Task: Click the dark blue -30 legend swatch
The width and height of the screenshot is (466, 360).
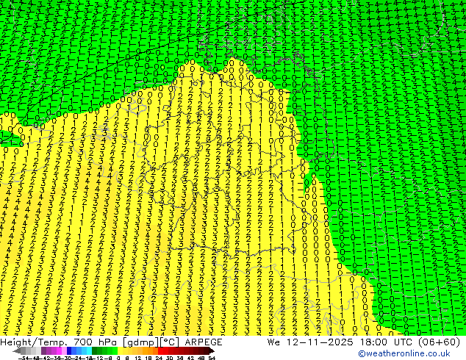Action: [69, 350]
